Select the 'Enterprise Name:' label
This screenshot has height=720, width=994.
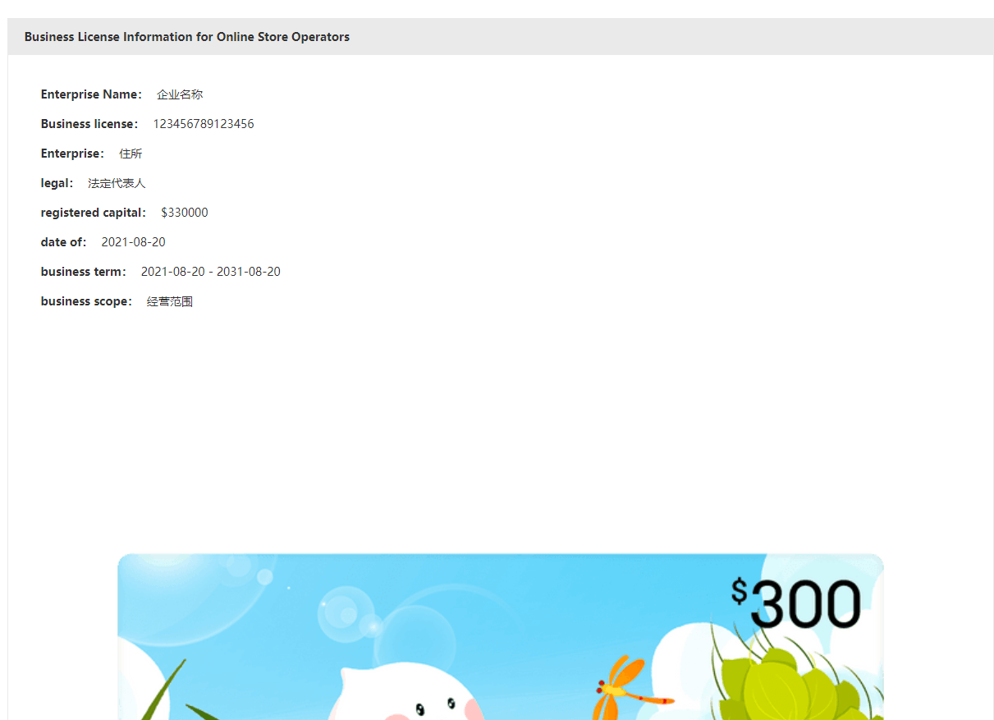(x=92, y=94)
